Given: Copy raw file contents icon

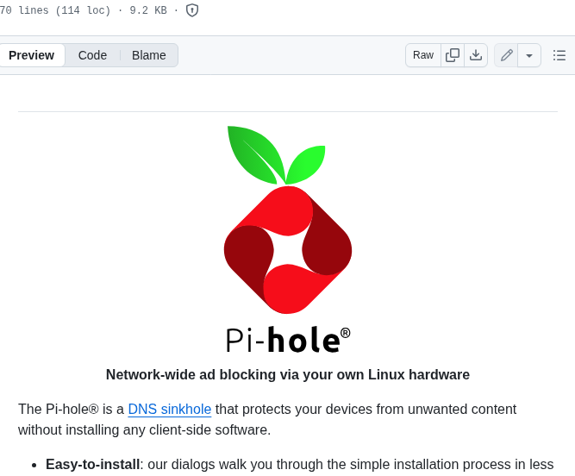Looking at the screenshot, I should [453, 55].
